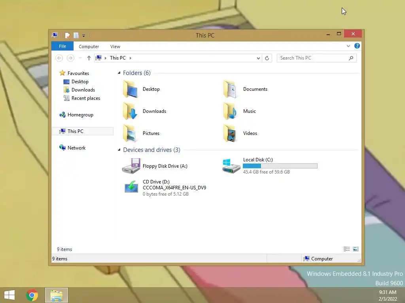Click File Explorer taskbar button
Image resolution: width=405 pixels, height=303 pixels.
pyautogui.click(x=57, y=295)
